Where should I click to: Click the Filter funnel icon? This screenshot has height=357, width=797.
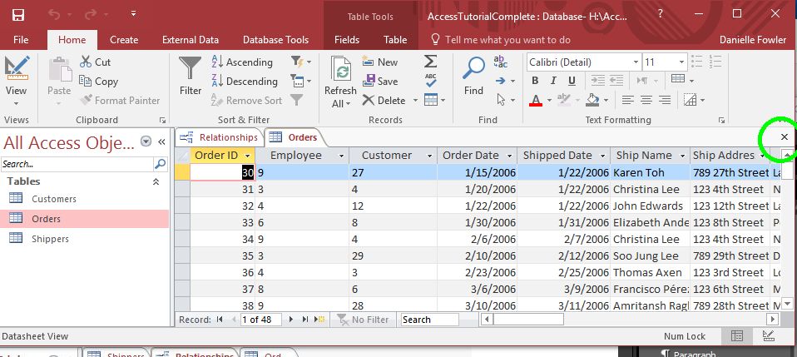191,75
